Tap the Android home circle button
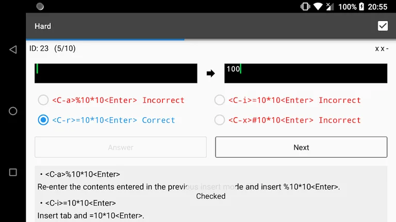The image size is (396, 222). click(13, 111)
